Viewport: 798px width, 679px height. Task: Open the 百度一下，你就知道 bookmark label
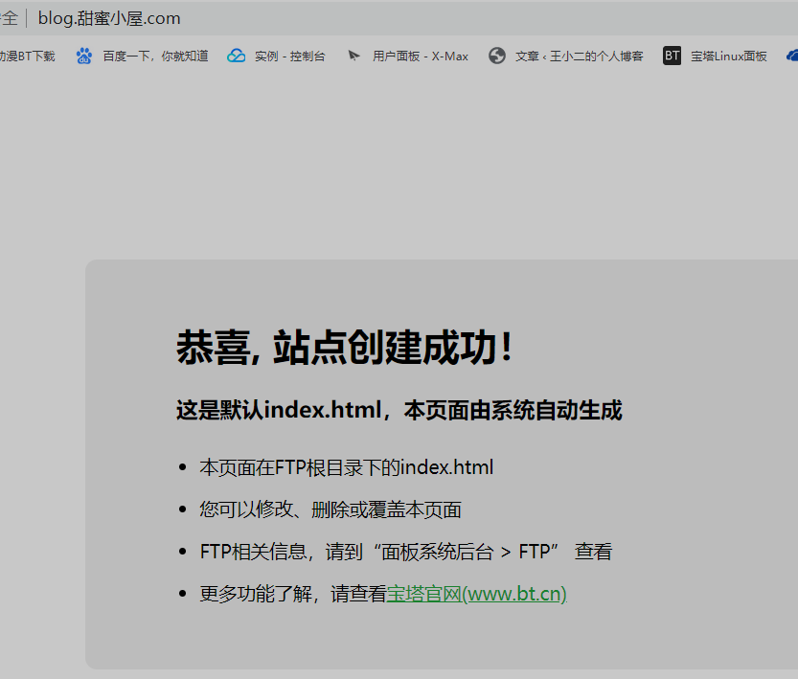(155, 56)
